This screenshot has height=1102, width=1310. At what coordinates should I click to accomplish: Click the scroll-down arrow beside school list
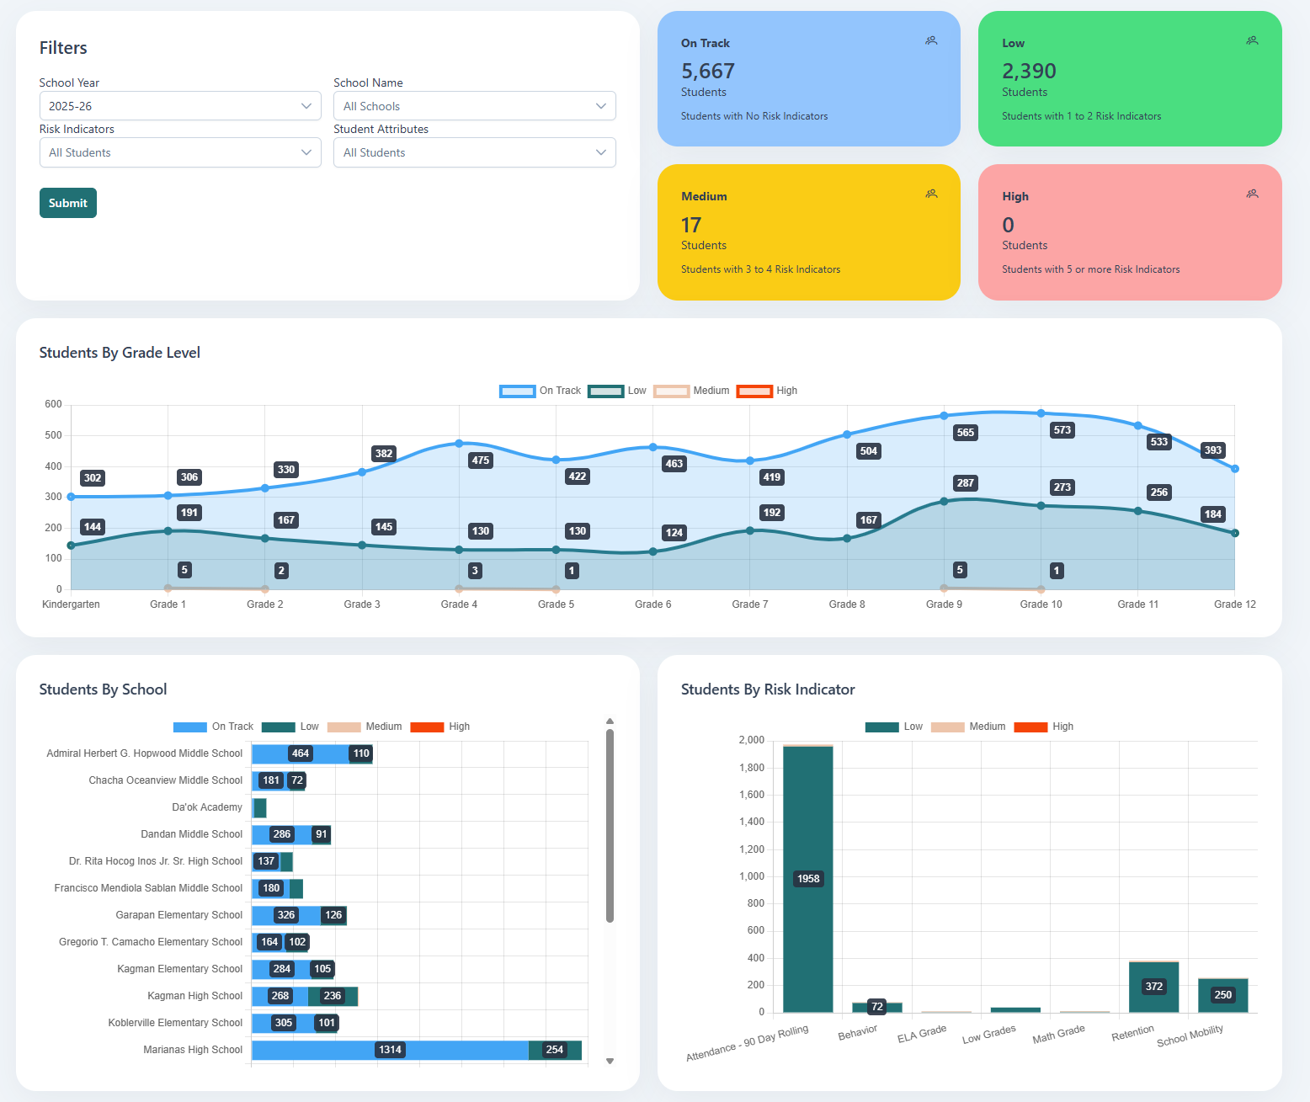tap(610, 1061)
